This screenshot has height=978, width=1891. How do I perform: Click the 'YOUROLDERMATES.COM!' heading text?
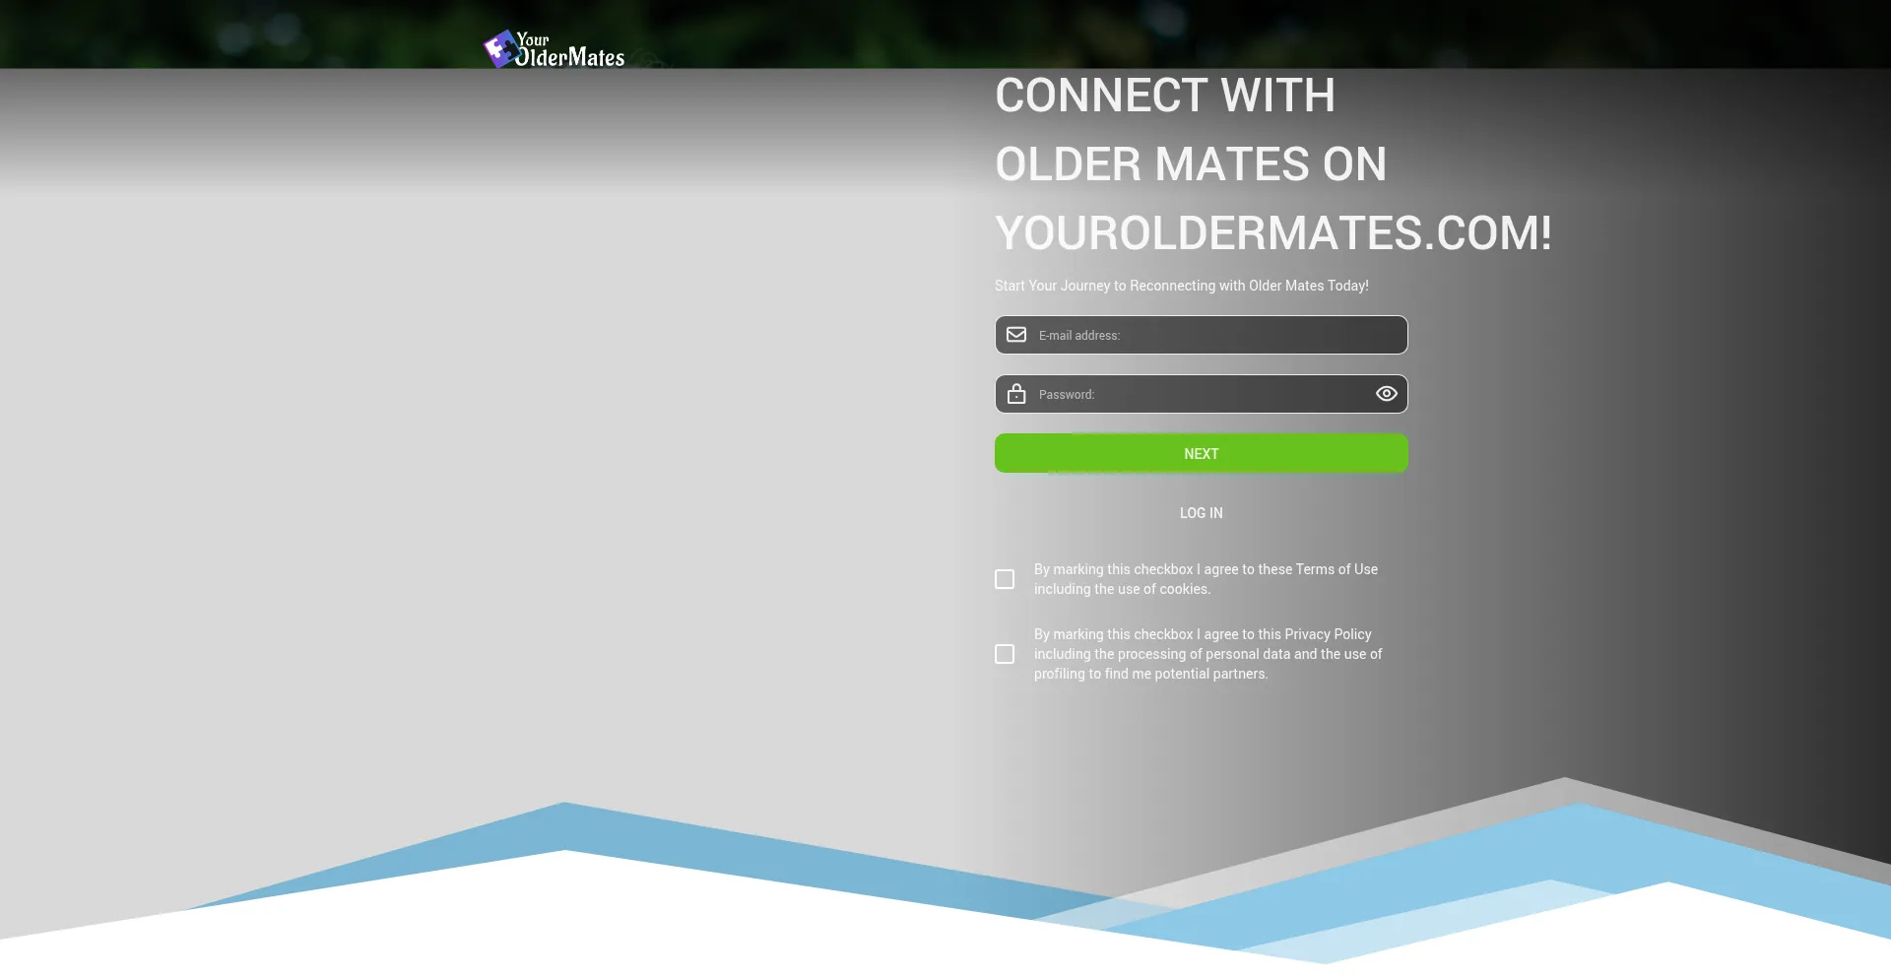[x=1272, y=233]
